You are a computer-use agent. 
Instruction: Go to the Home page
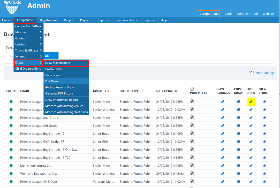point(6,20)
